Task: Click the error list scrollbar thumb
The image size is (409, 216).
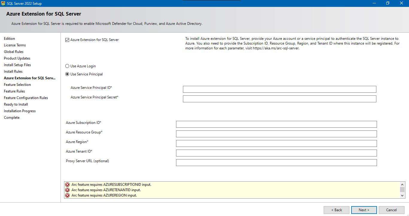Action: (x=402, y=189)
